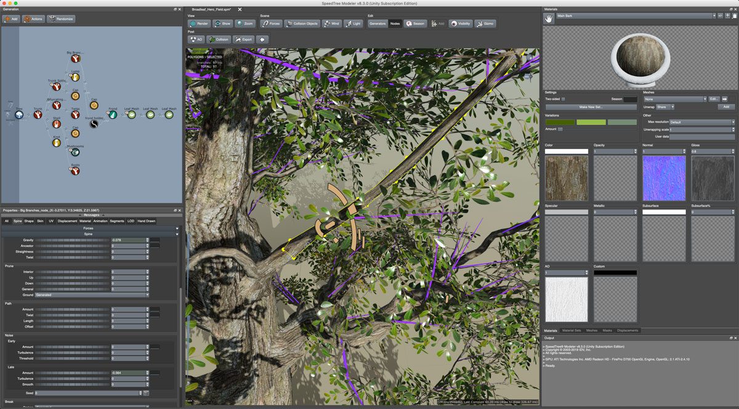Switch to the Hand Drawn properties tab
Image resolution: width=739 pixels, height=409 pixels.
(x=147, y=221)
